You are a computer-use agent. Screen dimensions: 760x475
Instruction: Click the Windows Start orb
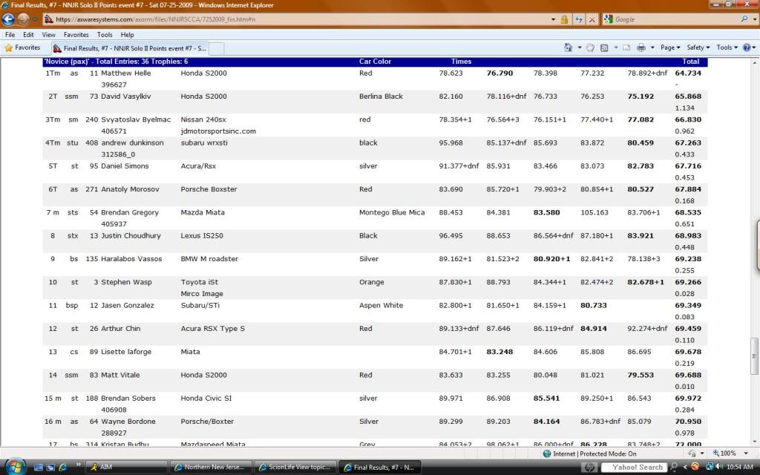coord(15,467)
